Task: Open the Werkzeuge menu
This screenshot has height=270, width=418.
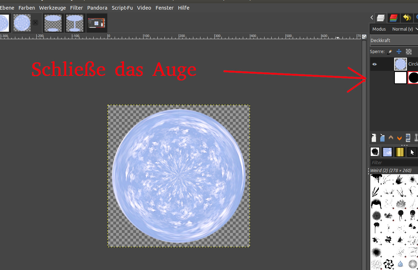Action: [x=52, y=8]
